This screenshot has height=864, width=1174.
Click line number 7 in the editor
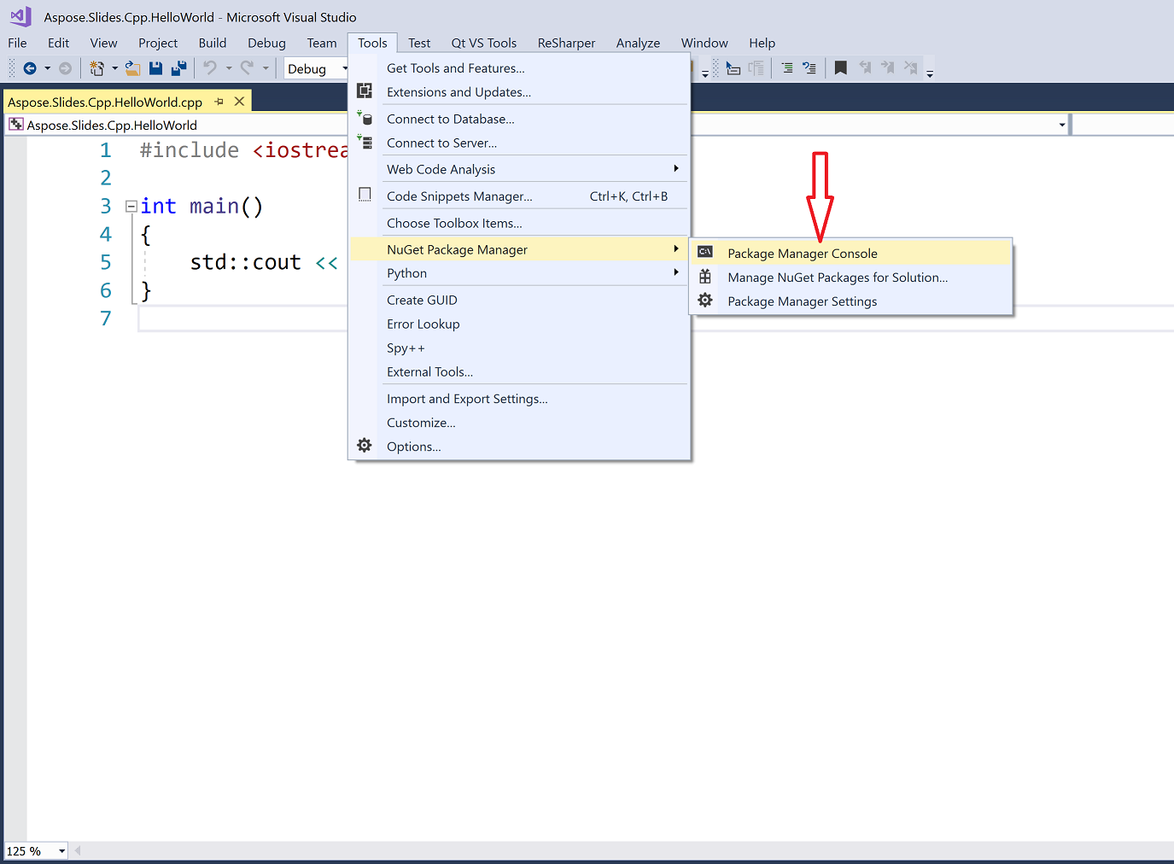coord(106,318)
